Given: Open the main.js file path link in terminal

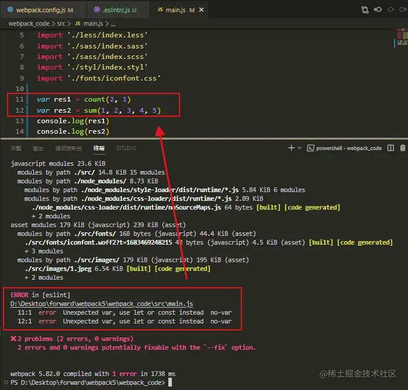Looking at the screenshot, I should tap(102, 304).
